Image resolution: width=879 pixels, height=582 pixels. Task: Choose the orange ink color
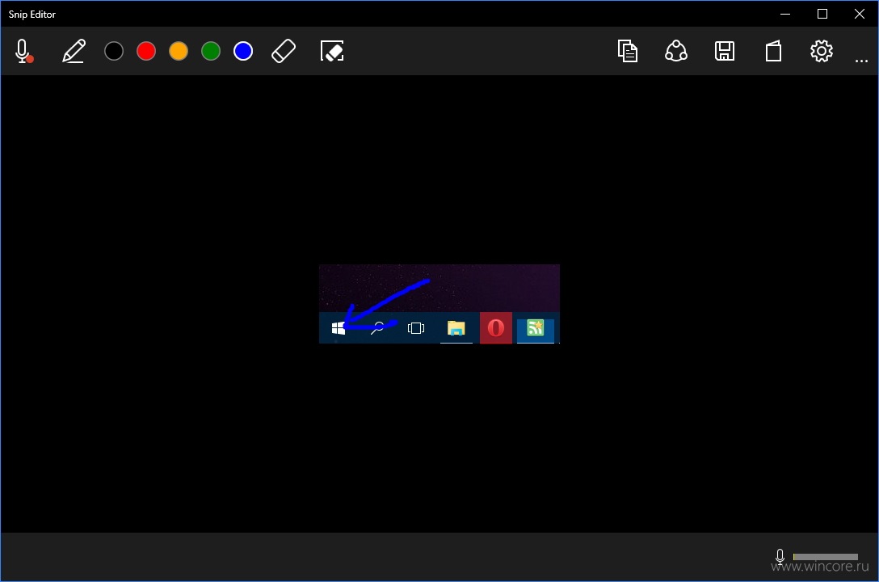click(x=179, y=51)
